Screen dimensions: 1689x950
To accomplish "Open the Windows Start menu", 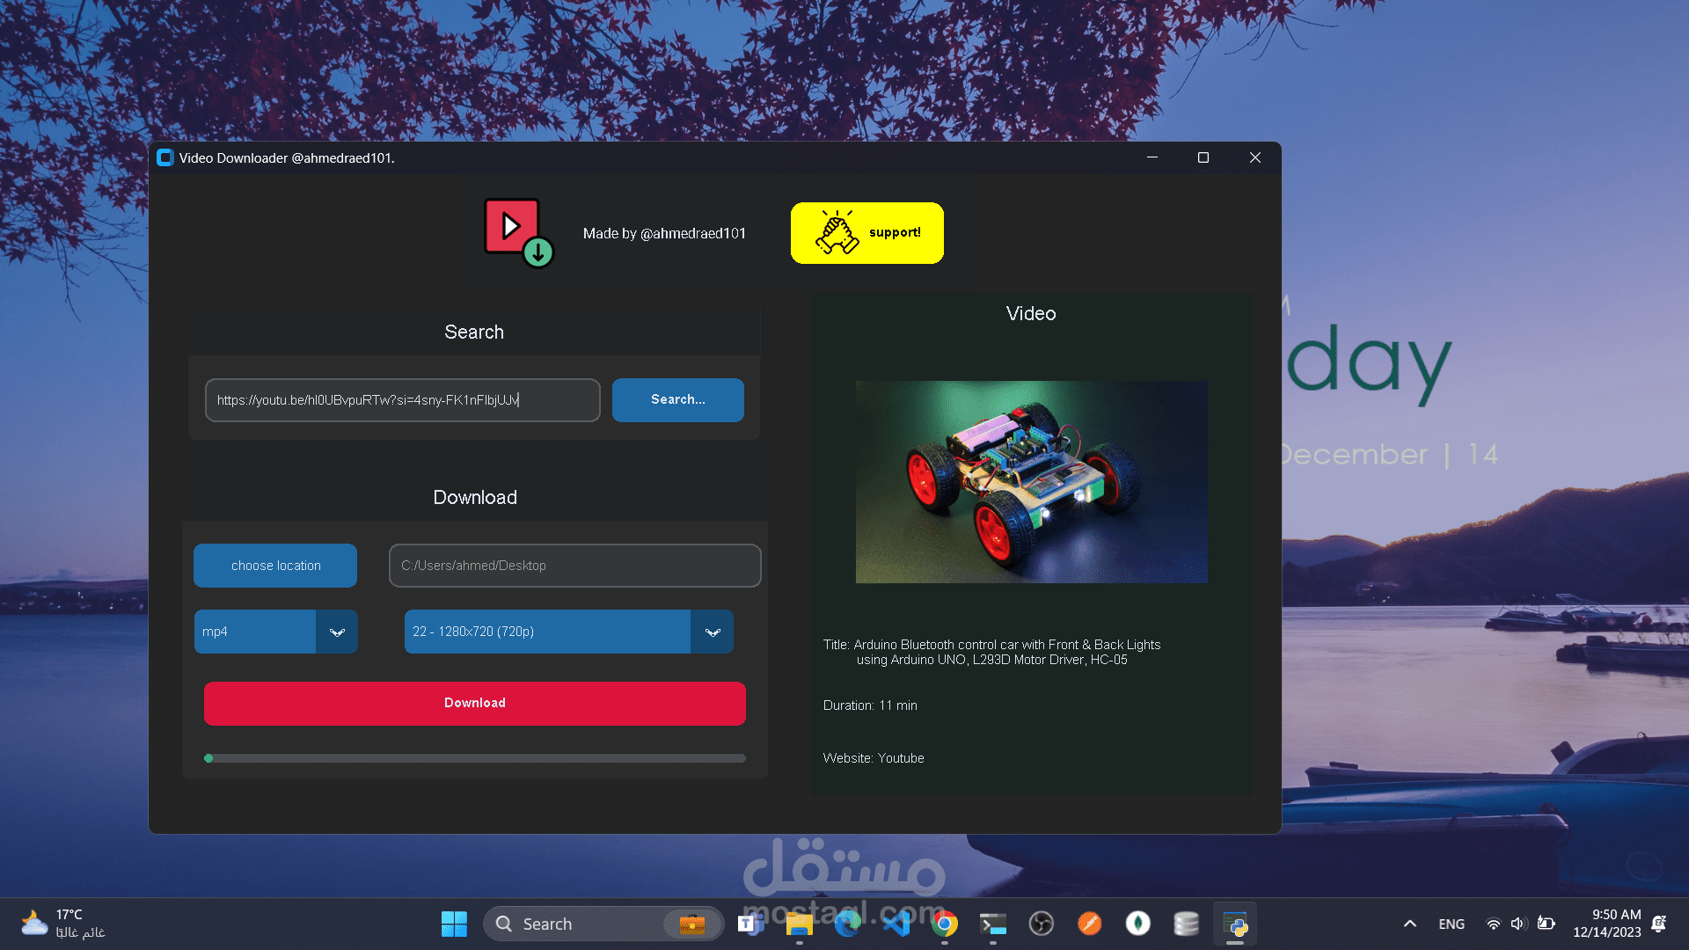I will [454, 924].
